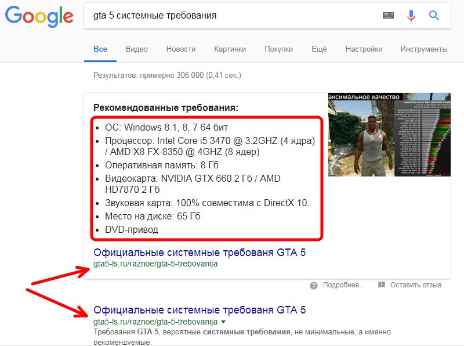Click the question mark icon beside Подробнее
This screenshot has height=346, width=464.
coord(314,285)
